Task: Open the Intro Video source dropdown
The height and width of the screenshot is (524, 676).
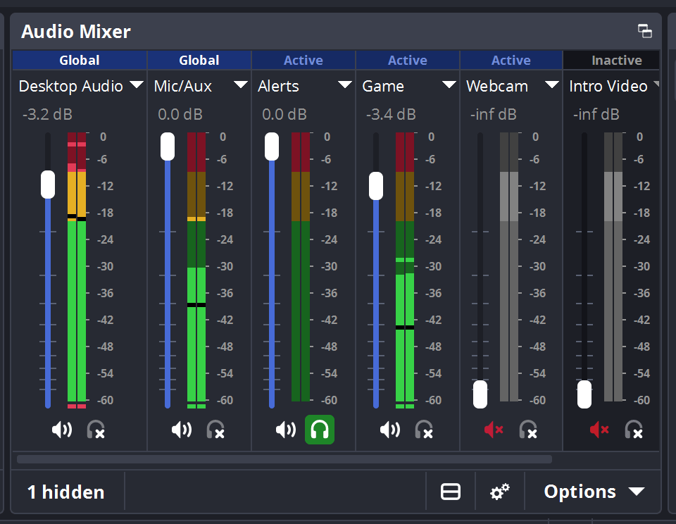Action: click(656, 85)
